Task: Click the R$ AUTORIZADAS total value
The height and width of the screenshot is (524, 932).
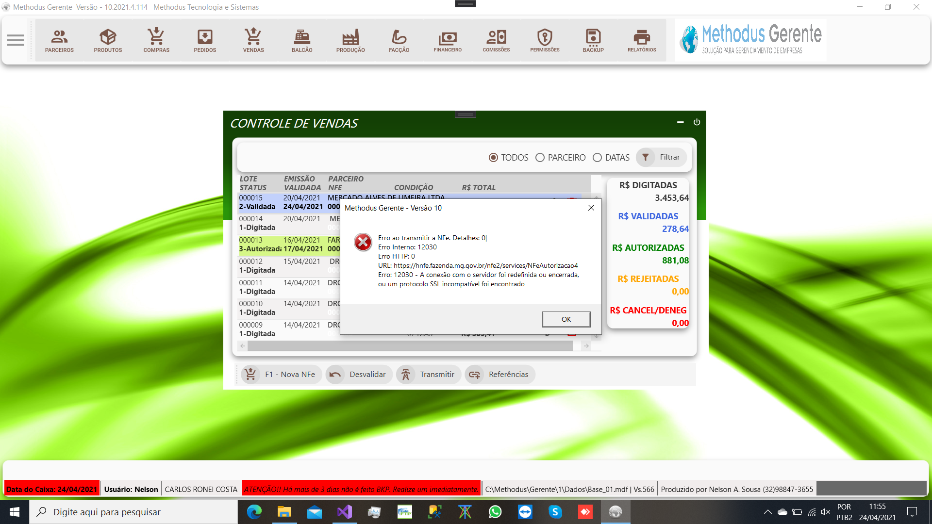Action: pyautogui.click(x=675, y=261)
